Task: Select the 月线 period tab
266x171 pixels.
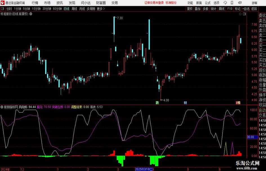Action: point(82,9)
